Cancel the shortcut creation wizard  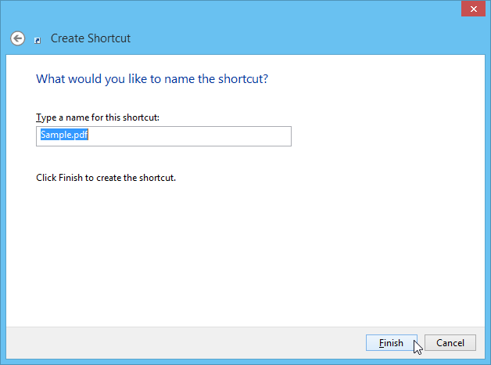tap(450, 343)
